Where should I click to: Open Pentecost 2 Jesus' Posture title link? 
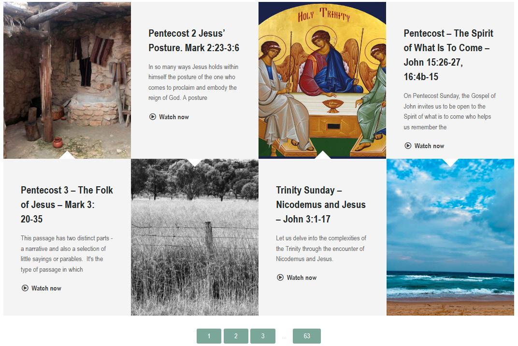coord(194,41)
